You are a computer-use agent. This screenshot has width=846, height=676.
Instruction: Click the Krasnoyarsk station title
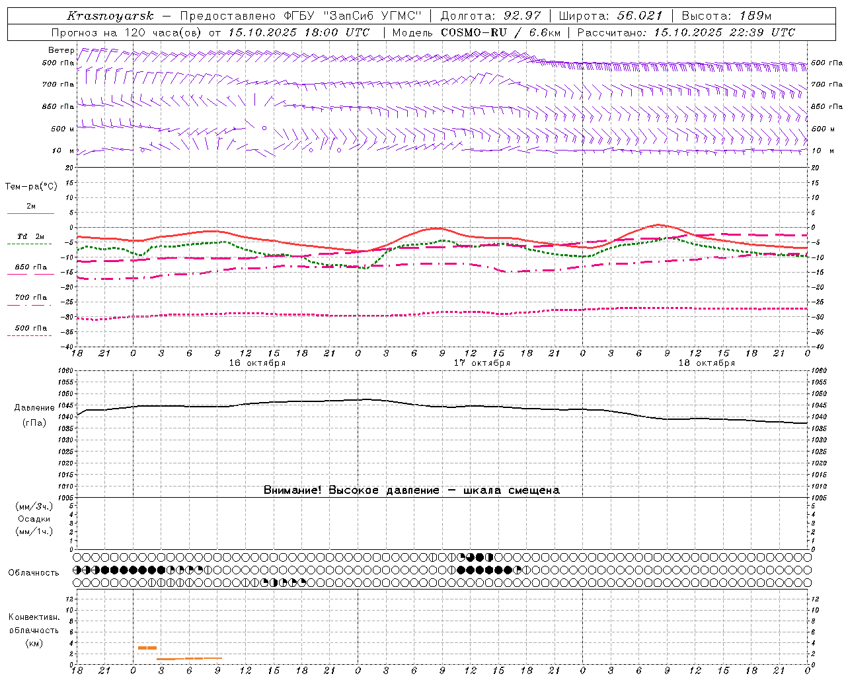(110, 16)
